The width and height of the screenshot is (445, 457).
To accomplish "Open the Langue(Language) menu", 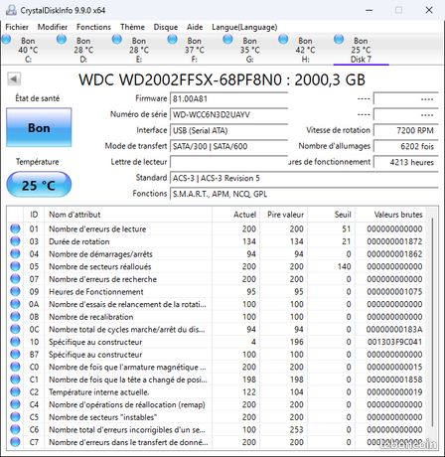I will coord(244,27).
